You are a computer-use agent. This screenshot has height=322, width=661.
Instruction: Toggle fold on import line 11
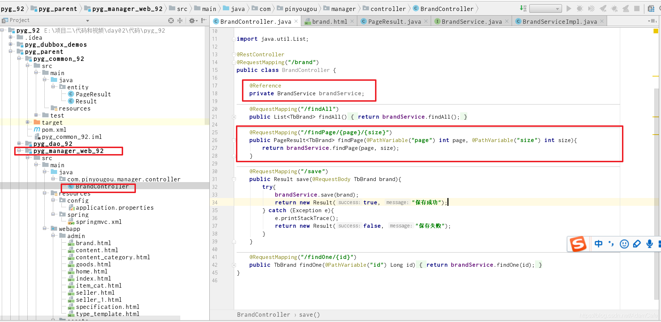(234, 39)
